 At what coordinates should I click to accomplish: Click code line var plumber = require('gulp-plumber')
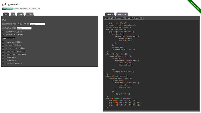(x=121, y=25)
